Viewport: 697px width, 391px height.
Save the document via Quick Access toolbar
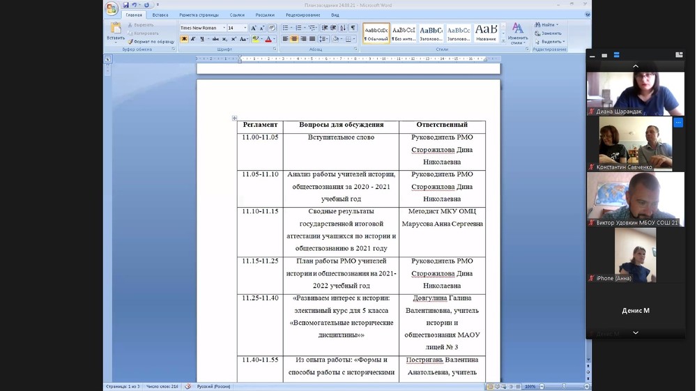(126, 5)
